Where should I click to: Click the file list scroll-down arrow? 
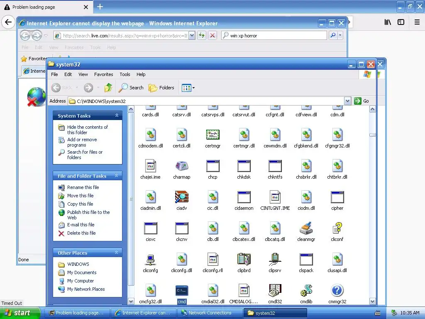pos(372,302)
